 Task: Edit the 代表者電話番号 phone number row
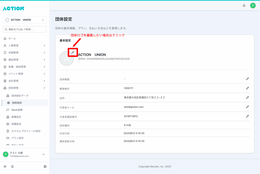click(247, 116)
